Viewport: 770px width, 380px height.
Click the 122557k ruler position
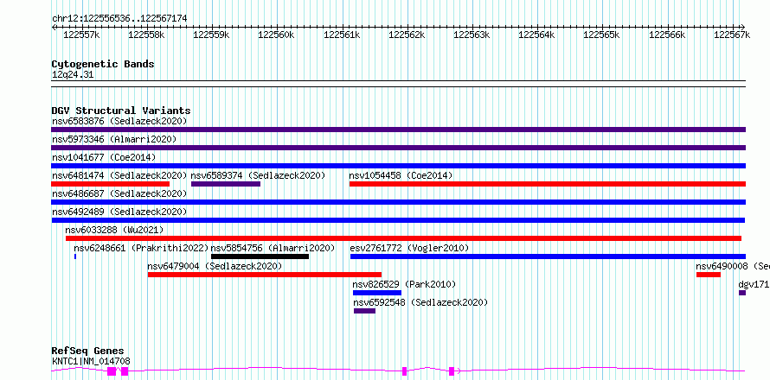click(x=81, y=35)
